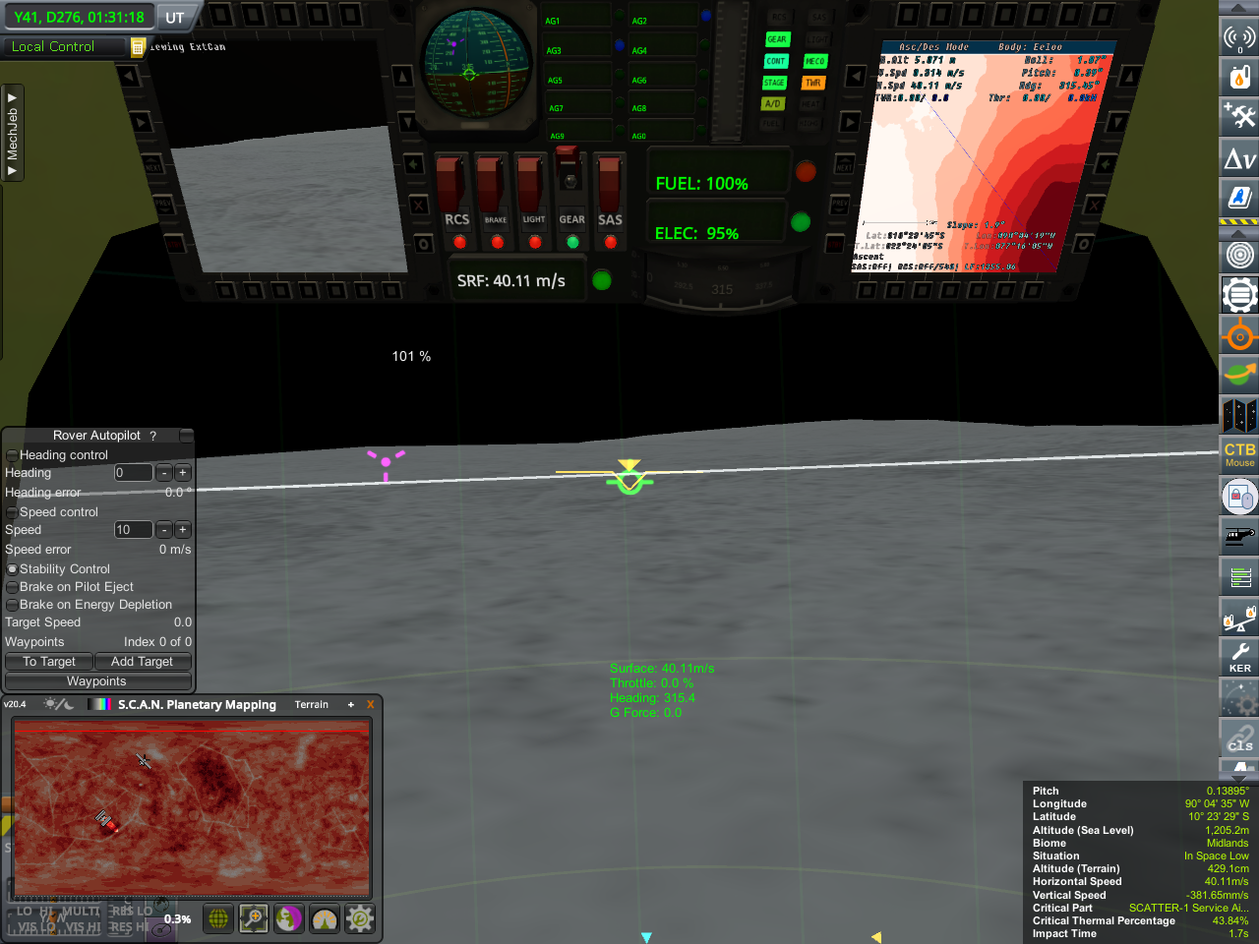Screen dimensions: 1259x944
Task: Open the SCANsat zoom map icon
Action: click(x=254, y=918)
